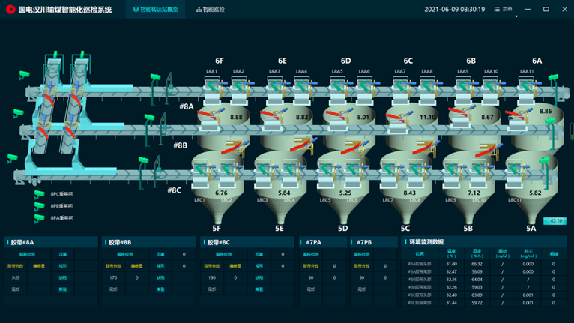Click the 撕裂 label in 胶带#8B panel
The image size is (574, 323).
160,289
